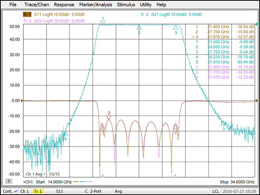Open the Utility menu

click(x=146, y=5)
